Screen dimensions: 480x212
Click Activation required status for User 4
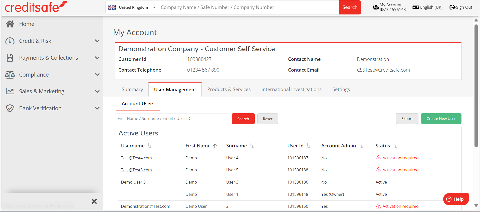point(400,158)
